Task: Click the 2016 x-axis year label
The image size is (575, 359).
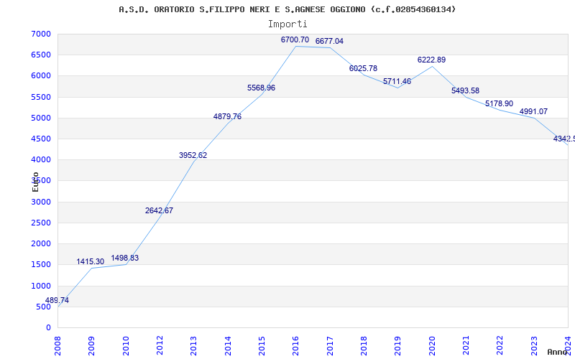Action: pyautogui.click(x=296, y=346)
